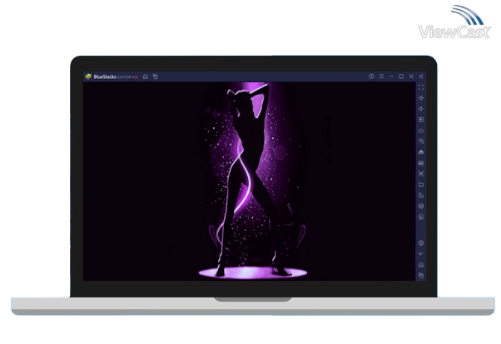Close the BlueStacks window

(x=411, y=76)
